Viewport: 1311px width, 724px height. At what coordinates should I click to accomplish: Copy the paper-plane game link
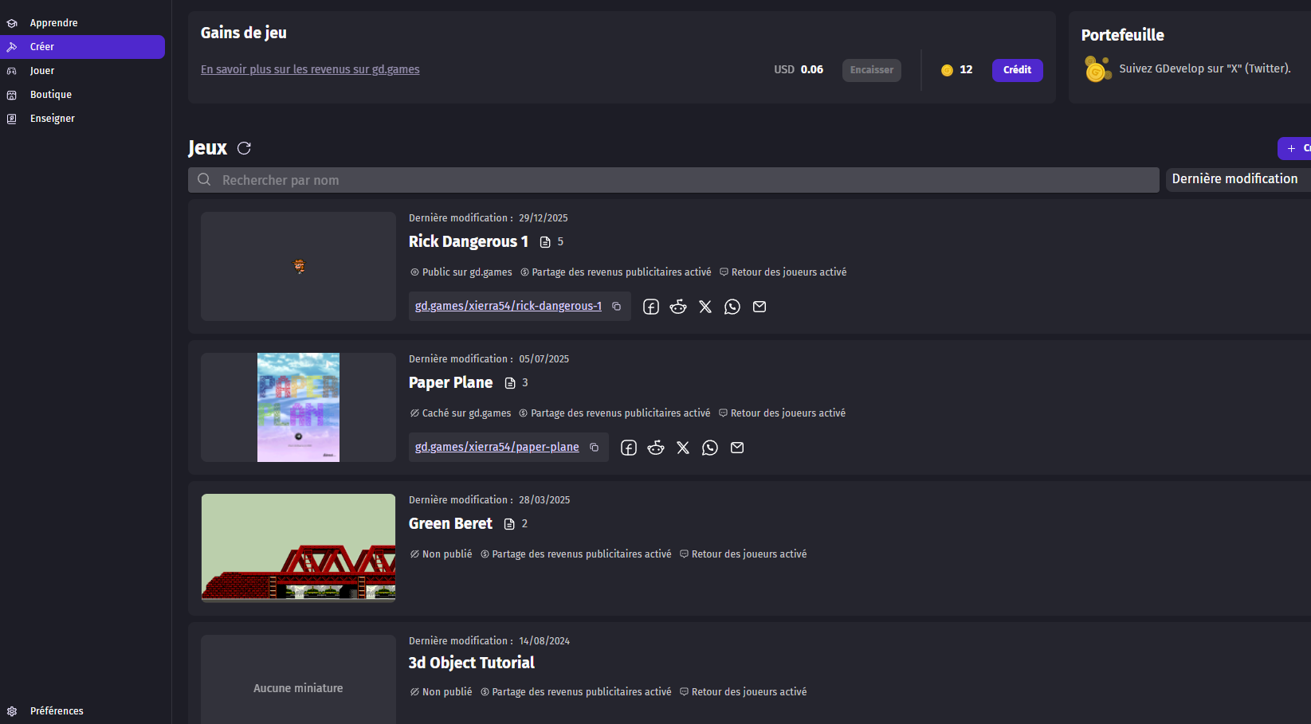pyautogui.click(x=594, y=448)
